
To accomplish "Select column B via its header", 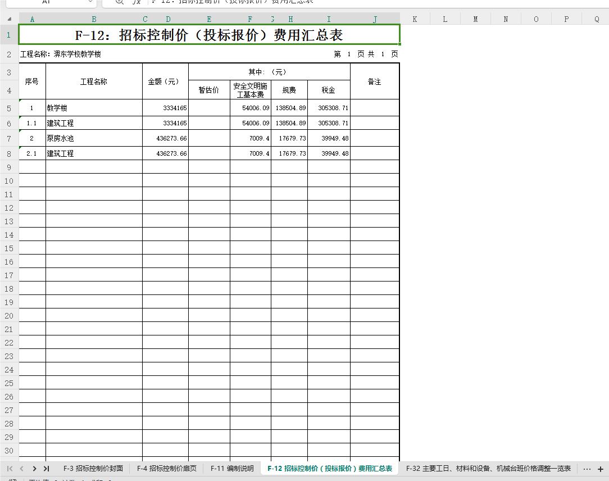I will (94, 19).
